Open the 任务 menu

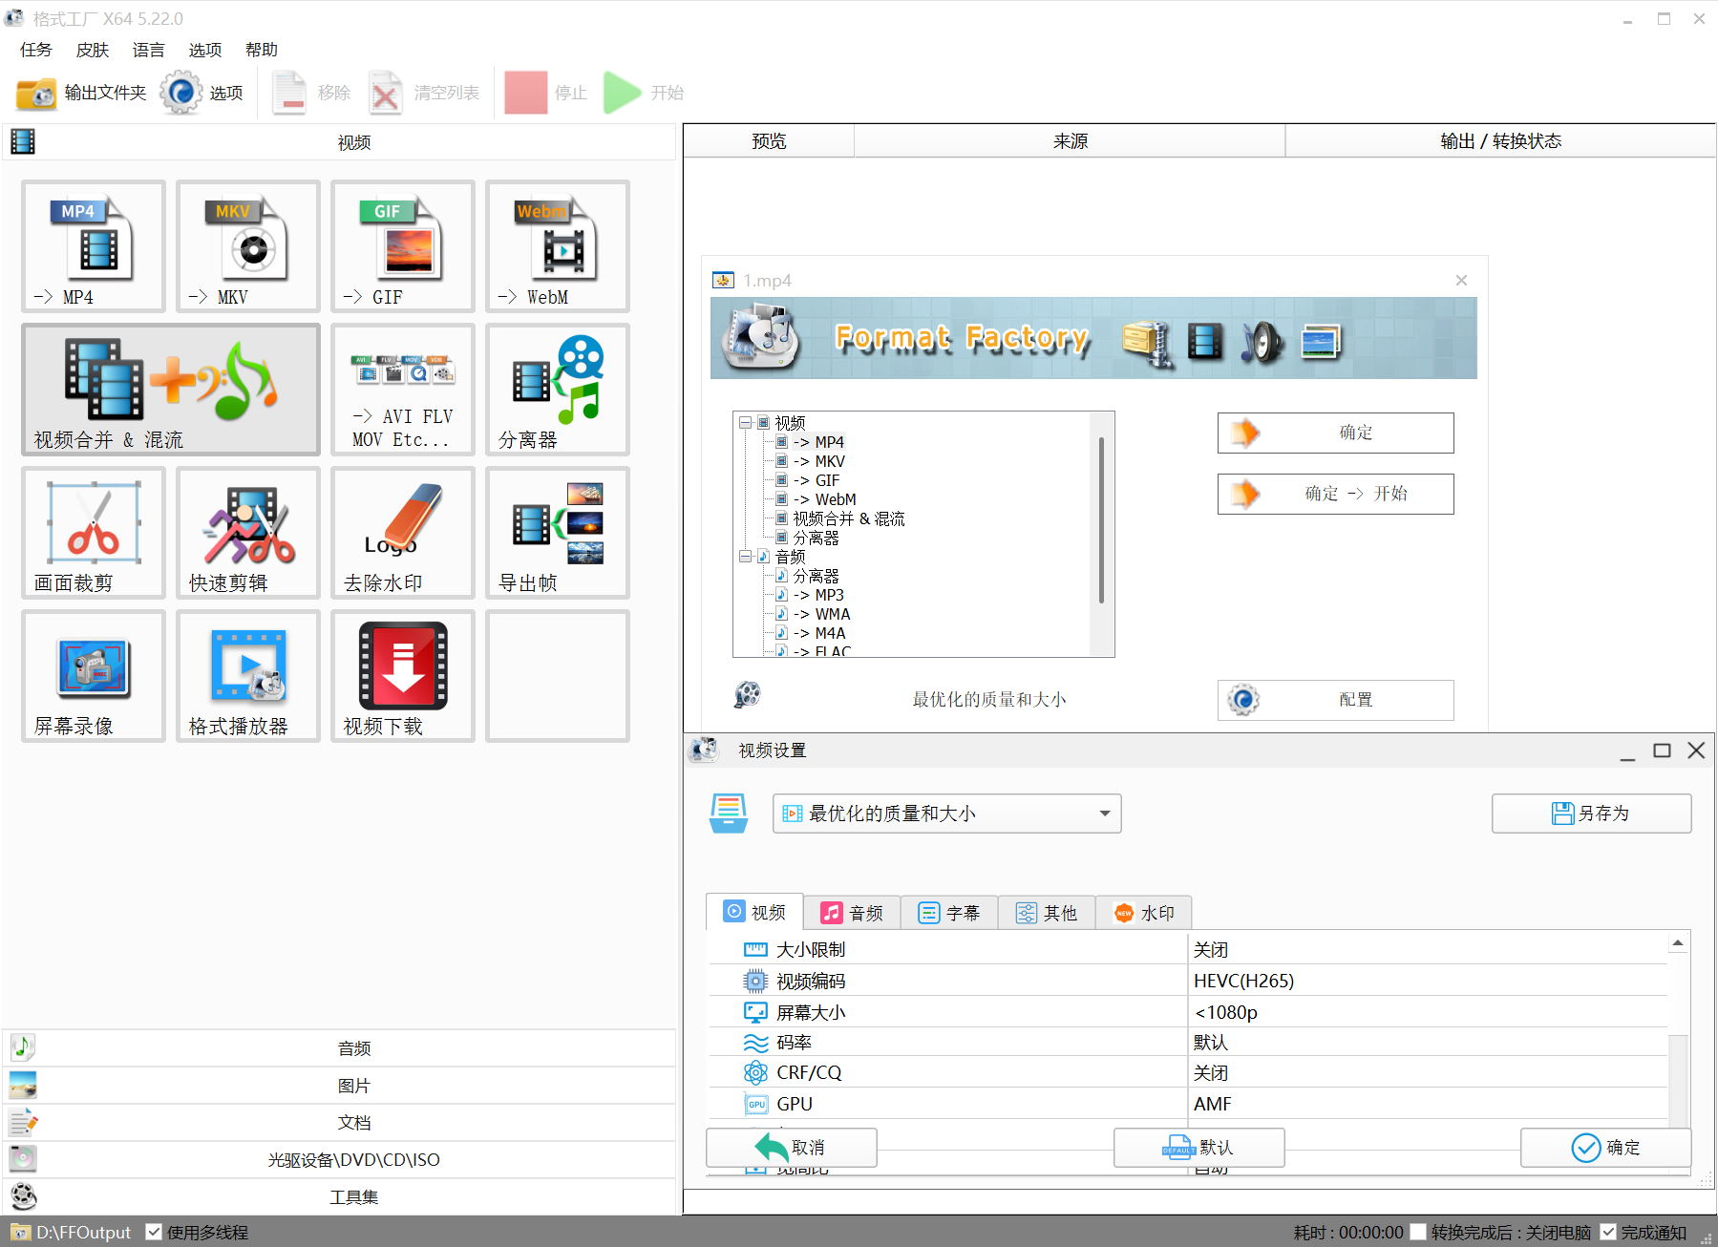(36, 50)
